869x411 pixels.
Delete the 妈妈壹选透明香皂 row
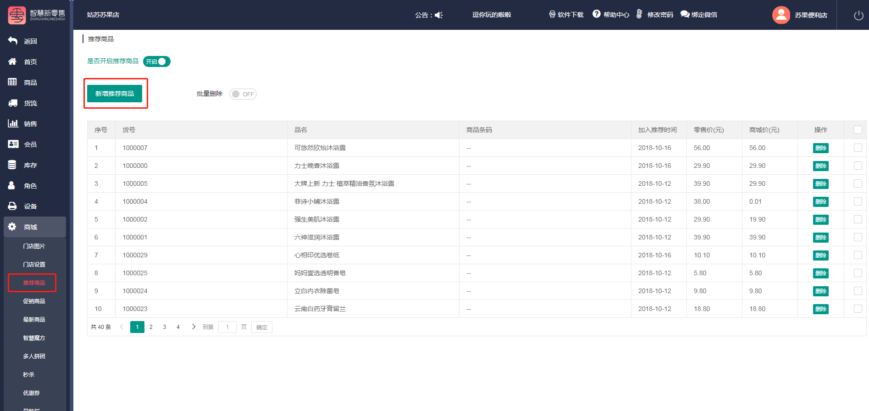click(820, 273)
